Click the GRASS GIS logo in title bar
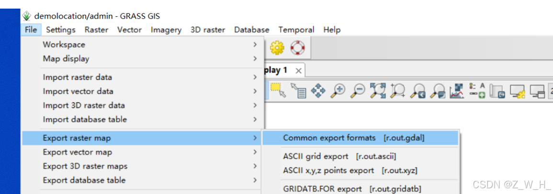 point(26,16)
